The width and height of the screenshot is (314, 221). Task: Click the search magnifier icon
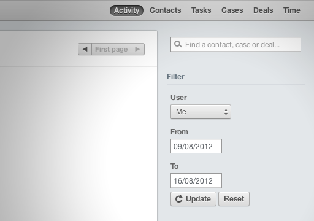(178, 44)
